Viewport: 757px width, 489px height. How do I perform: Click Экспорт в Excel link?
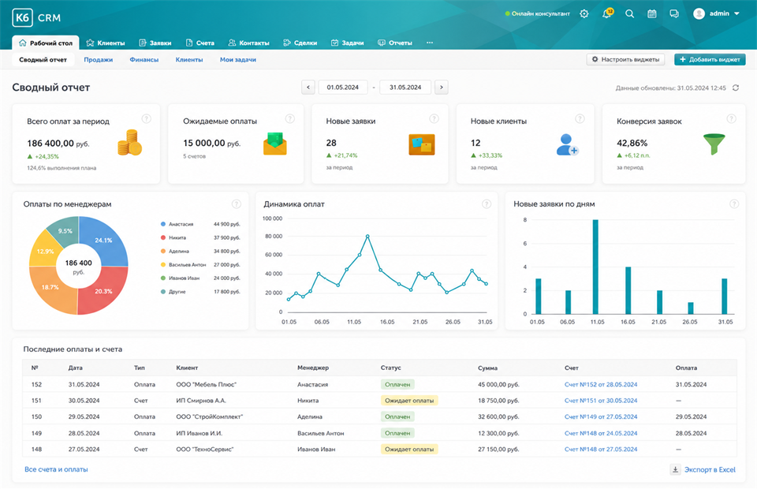710,470
